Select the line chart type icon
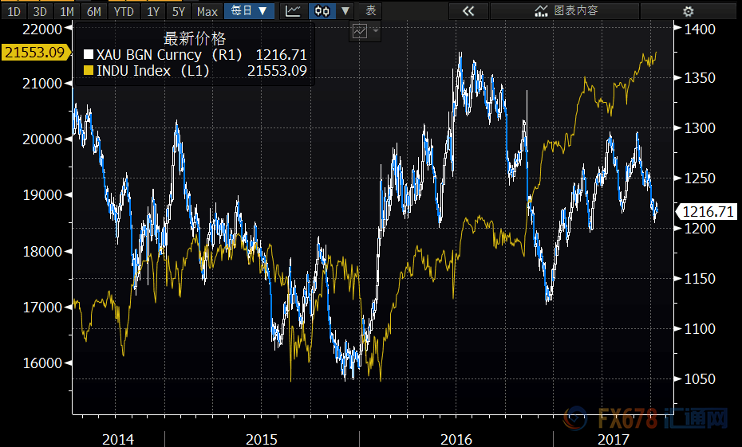This screenshot has width=742, height=447. pos(294,11)
